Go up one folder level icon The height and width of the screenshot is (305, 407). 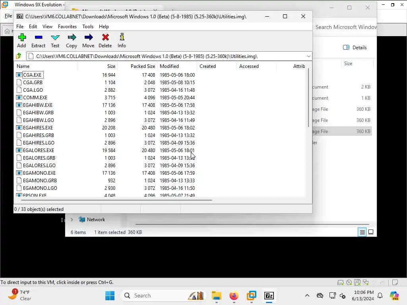[x=19, y=56]
